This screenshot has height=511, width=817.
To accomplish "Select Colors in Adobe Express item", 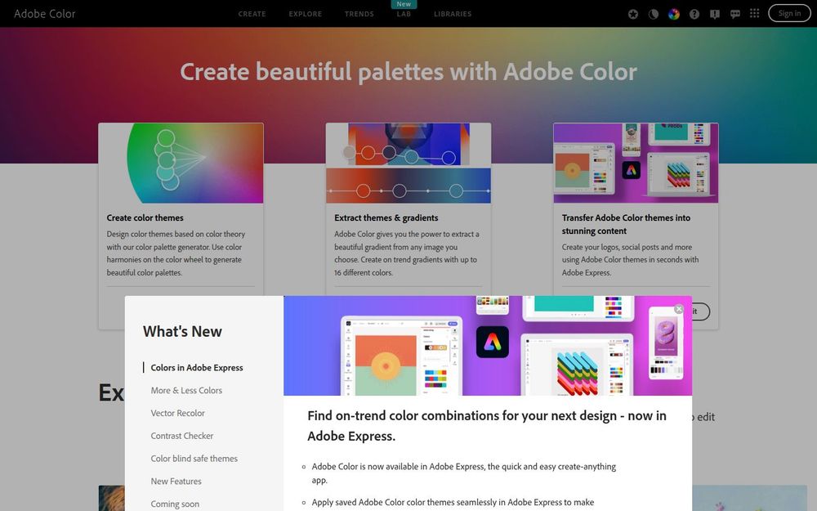I will 197,368.
